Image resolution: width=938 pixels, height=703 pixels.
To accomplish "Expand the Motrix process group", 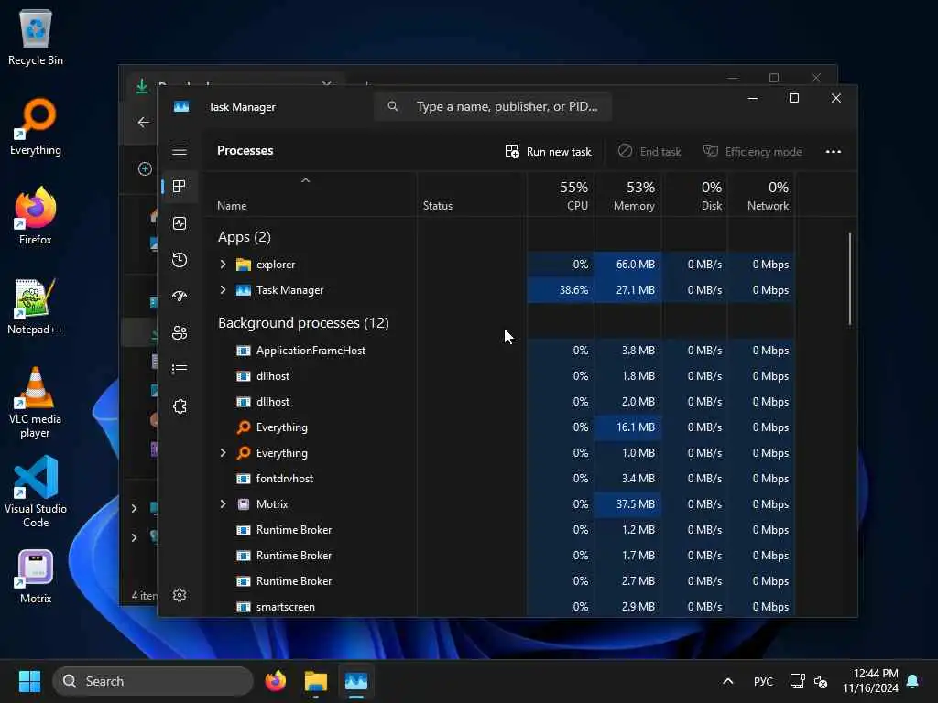I will coord(224,504).
